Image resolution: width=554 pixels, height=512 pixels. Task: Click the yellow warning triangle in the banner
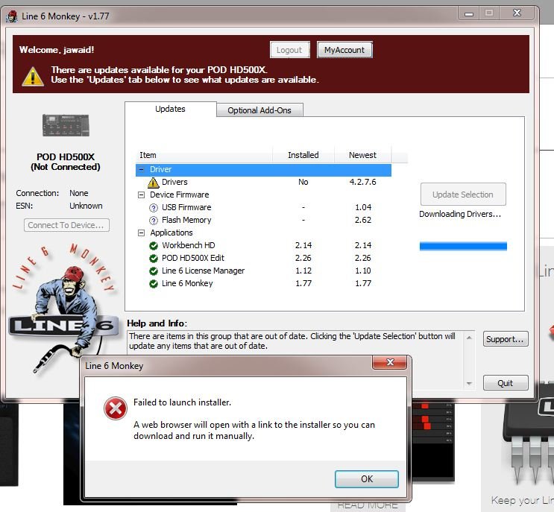(x=32, y=75)
